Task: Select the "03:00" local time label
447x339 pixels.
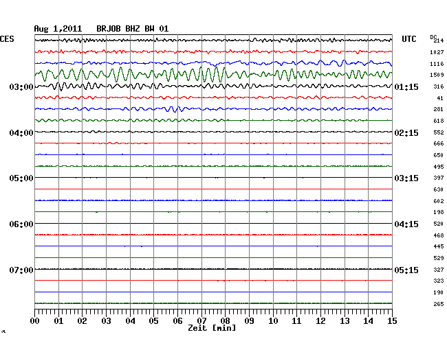Action: (x=21, y=87)
